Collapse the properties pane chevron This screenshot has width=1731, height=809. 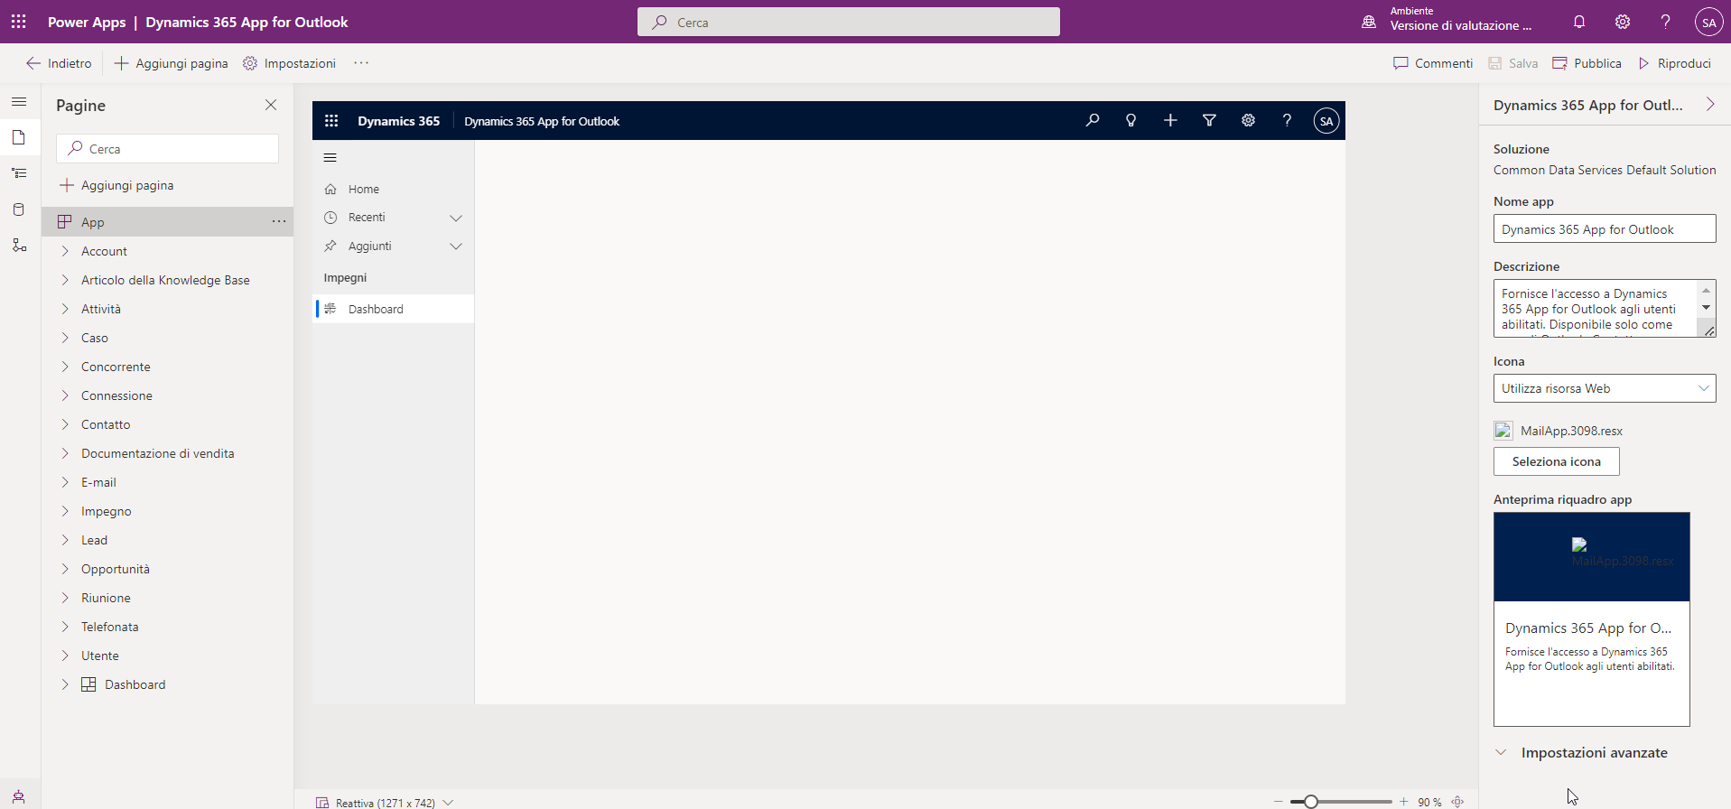click(x=1710, y=105)
